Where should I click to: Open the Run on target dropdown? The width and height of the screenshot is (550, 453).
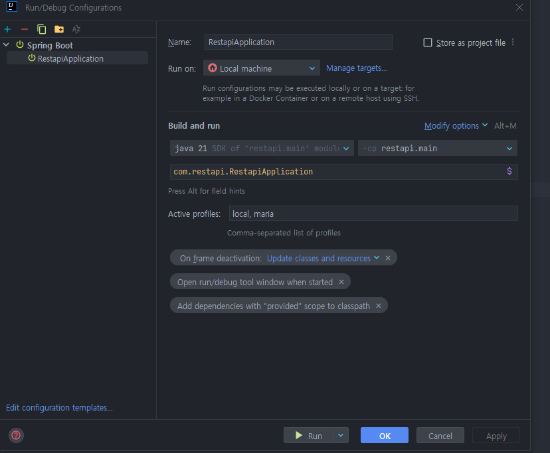261,68
